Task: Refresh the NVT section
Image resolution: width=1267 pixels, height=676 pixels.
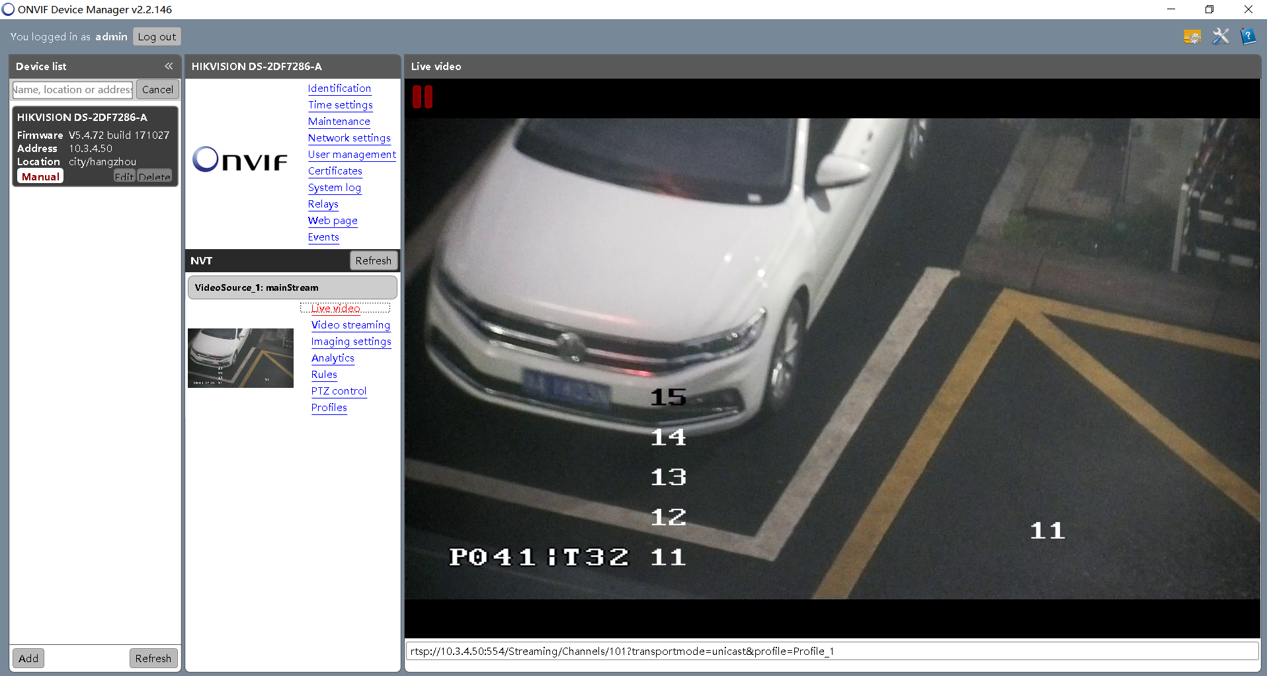Action: tap(373, 261)
